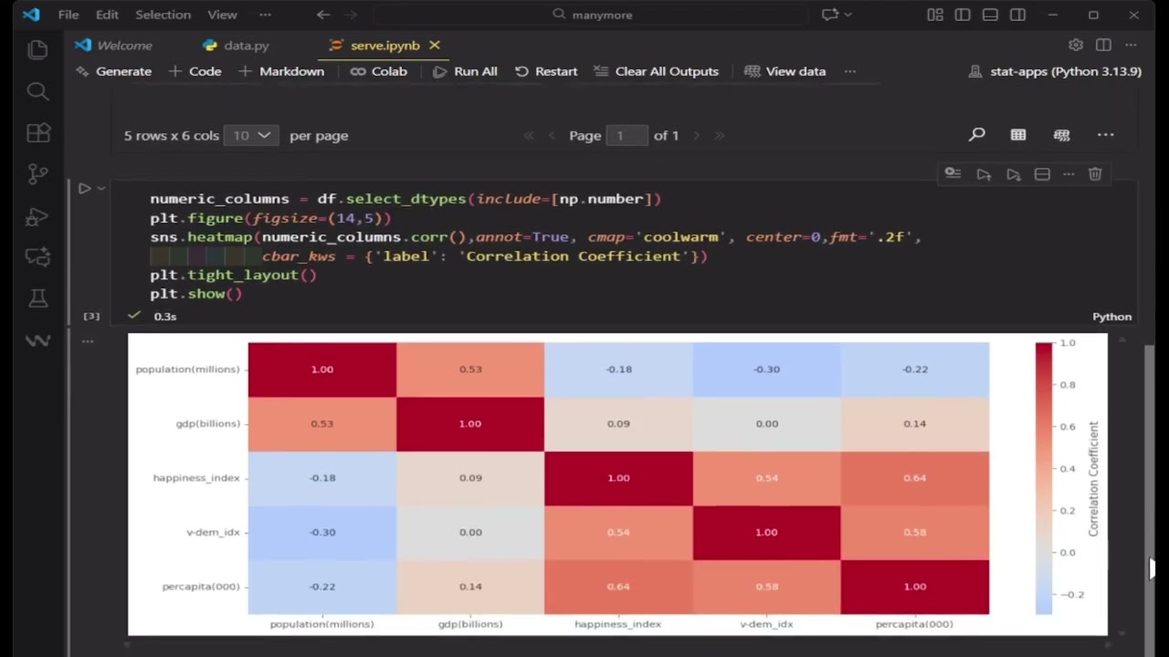Close the serve.ipynb tab
This screenshot has width=1169, height=657.
click(435, 45)
